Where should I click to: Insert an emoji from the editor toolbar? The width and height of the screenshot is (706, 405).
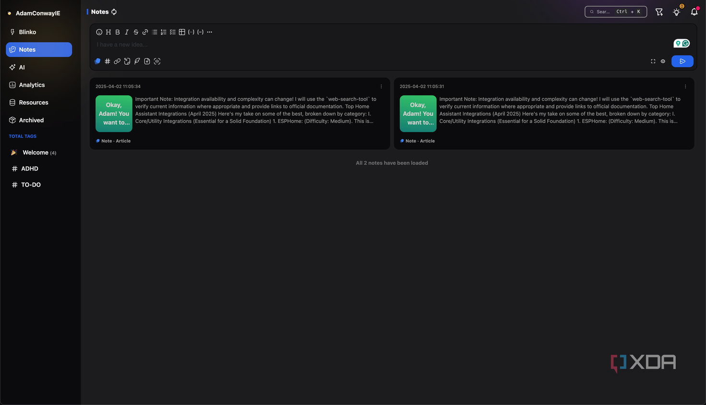coord(99,32)
